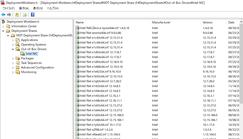Image resolution: width=243 pixels, height=139 pixels.
Task: Select Intel Net e1y62x64.inf 10.1.17.0 row
Action: coord(157,124)
